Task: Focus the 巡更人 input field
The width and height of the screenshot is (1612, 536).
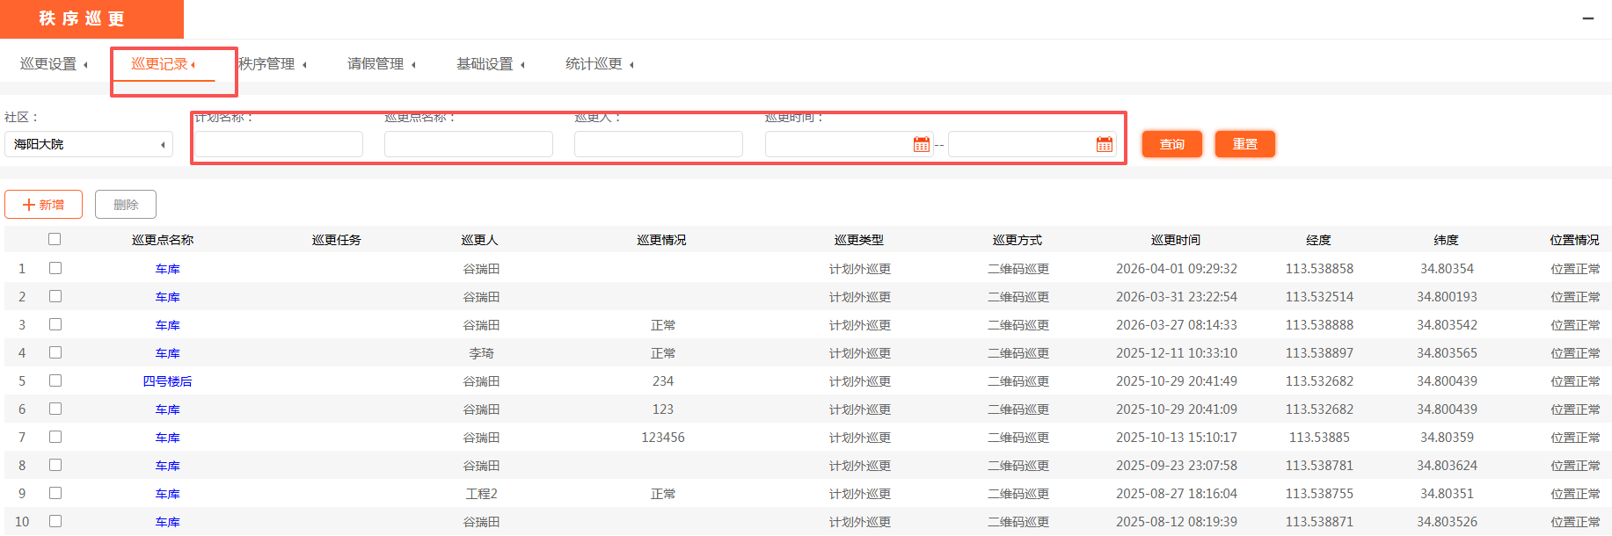Action: (x=658, y=144)
